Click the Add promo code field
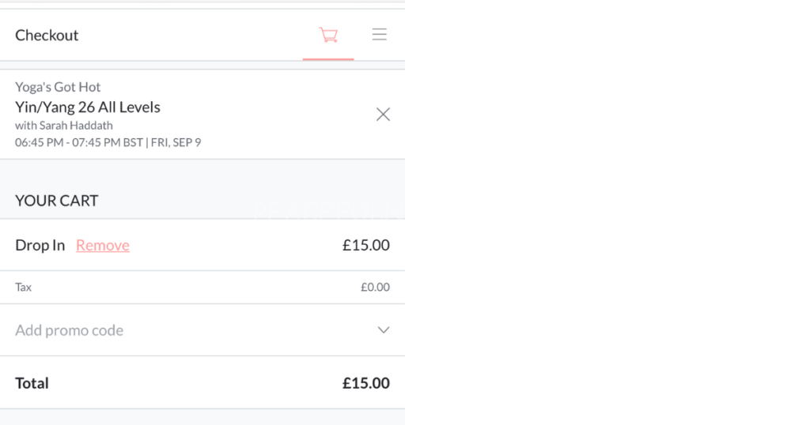Screen dimensions: 810x425 70,330
